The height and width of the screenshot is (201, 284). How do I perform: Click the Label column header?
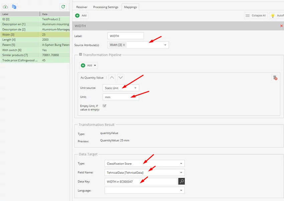(20, 14)
